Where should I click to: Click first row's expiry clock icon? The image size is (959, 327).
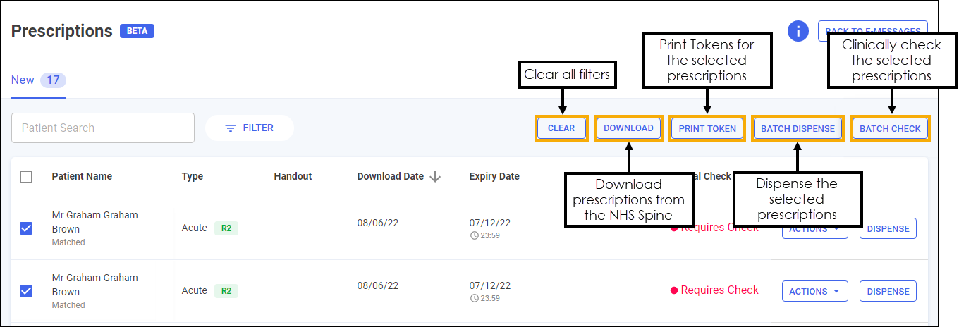click(x=474, y=236)
